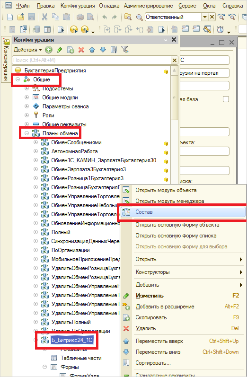Click Move up arrow icon in panel toolbar
Screen dimensions: 247x377
92,50
